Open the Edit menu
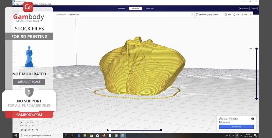 tap(17, 4)
